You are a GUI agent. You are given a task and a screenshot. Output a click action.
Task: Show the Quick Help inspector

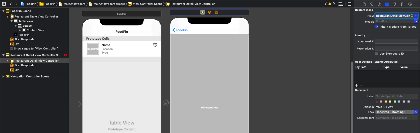(379, 4)
